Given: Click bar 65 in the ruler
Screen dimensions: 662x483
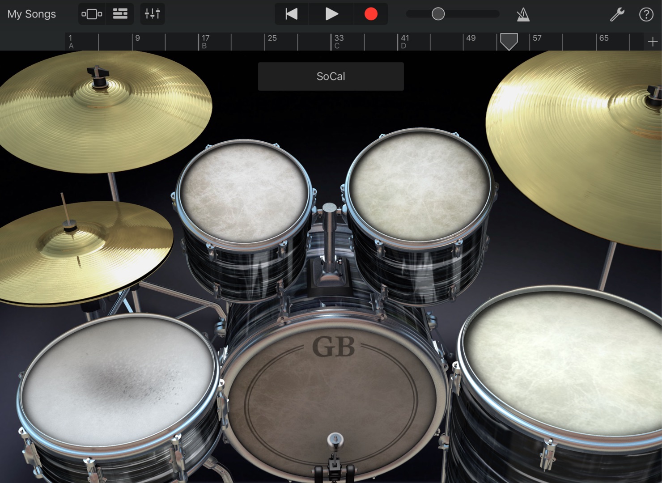Looking at the screenshot, I should pos(603,38).
